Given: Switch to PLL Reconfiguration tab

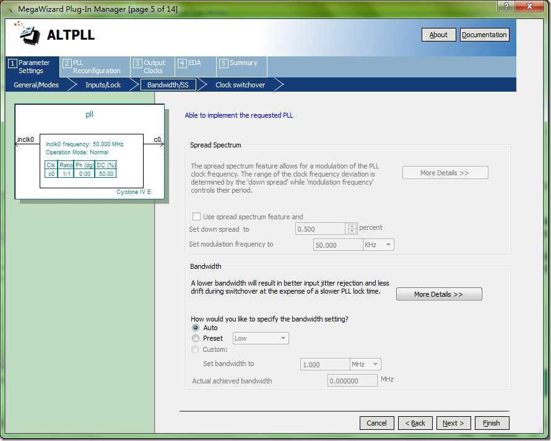Looking at the screenshot, I should (95, 67).
